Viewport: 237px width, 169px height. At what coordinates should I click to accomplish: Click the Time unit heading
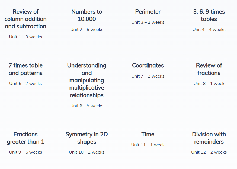(x=148, y=134)
